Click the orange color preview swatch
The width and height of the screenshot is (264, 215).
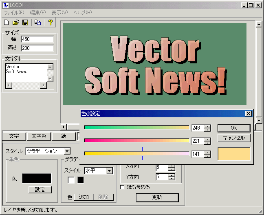(234, 154)
